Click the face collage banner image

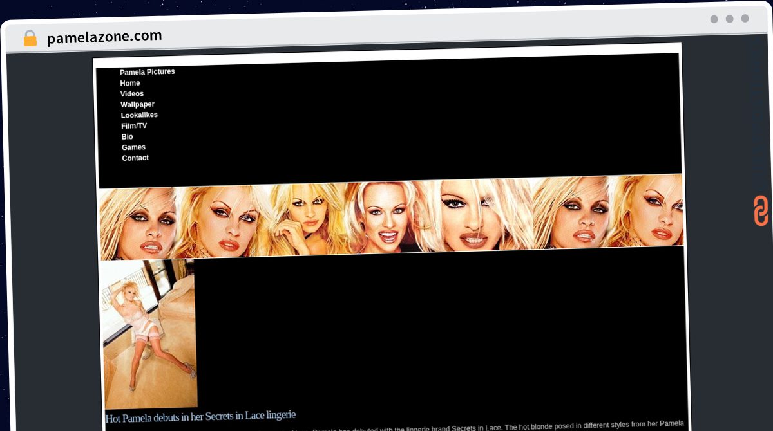tap(391, 217)
